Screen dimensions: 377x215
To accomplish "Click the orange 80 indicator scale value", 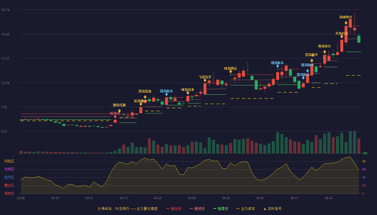I will point(364,161).
